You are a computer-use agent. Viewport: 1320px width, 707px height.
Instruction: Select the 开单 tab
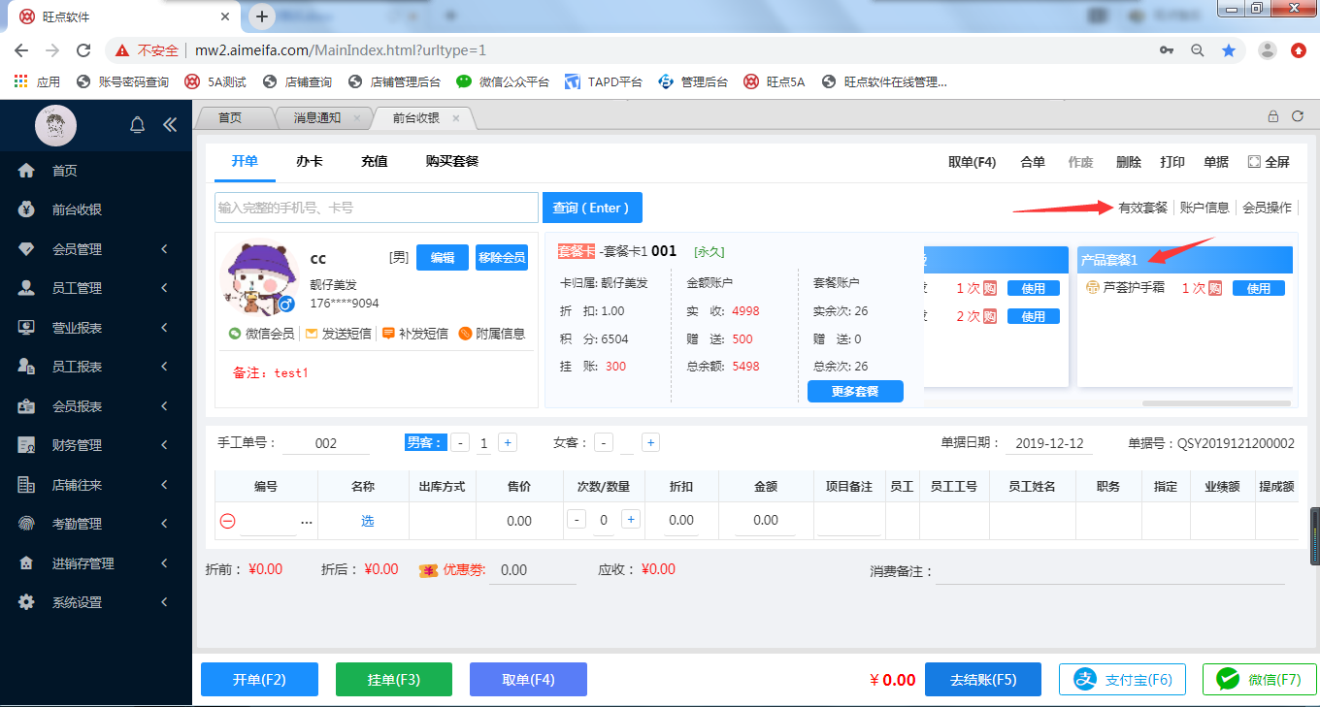[245, 162]
